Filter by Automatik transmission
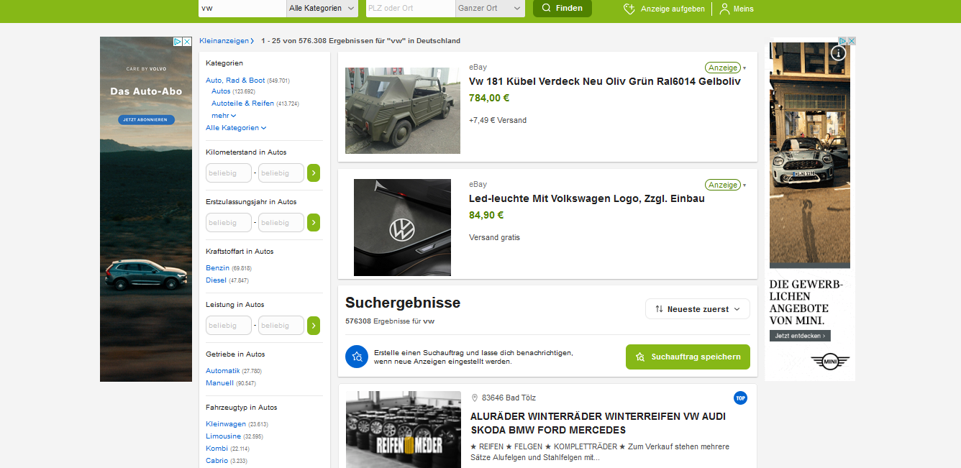The height and width of the screenshot is (468, 961). click(223, 370)
